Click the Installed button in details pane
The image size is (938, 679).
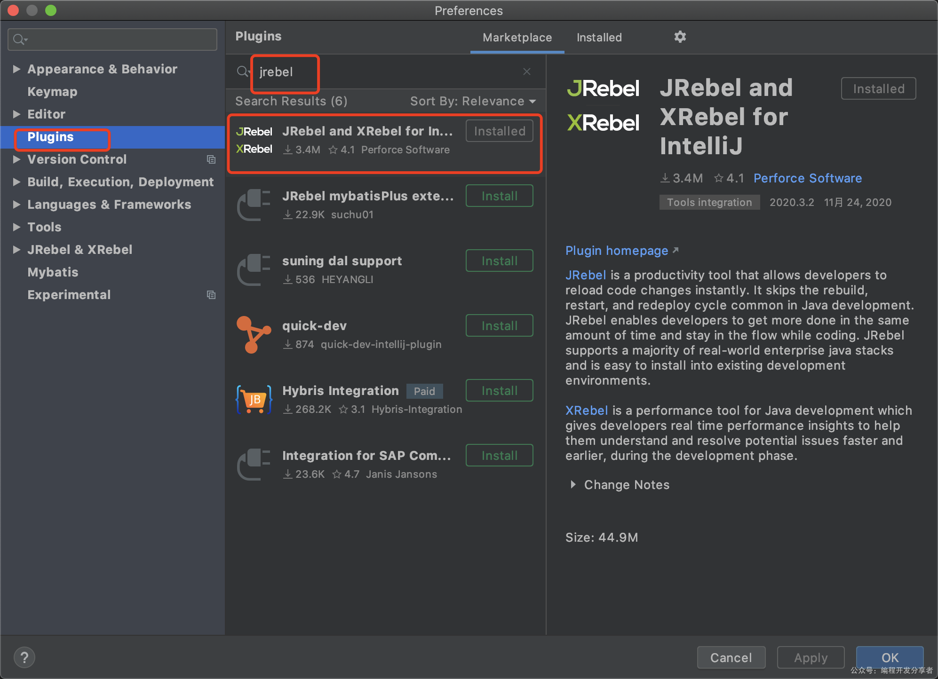click(x=878, y=88)
